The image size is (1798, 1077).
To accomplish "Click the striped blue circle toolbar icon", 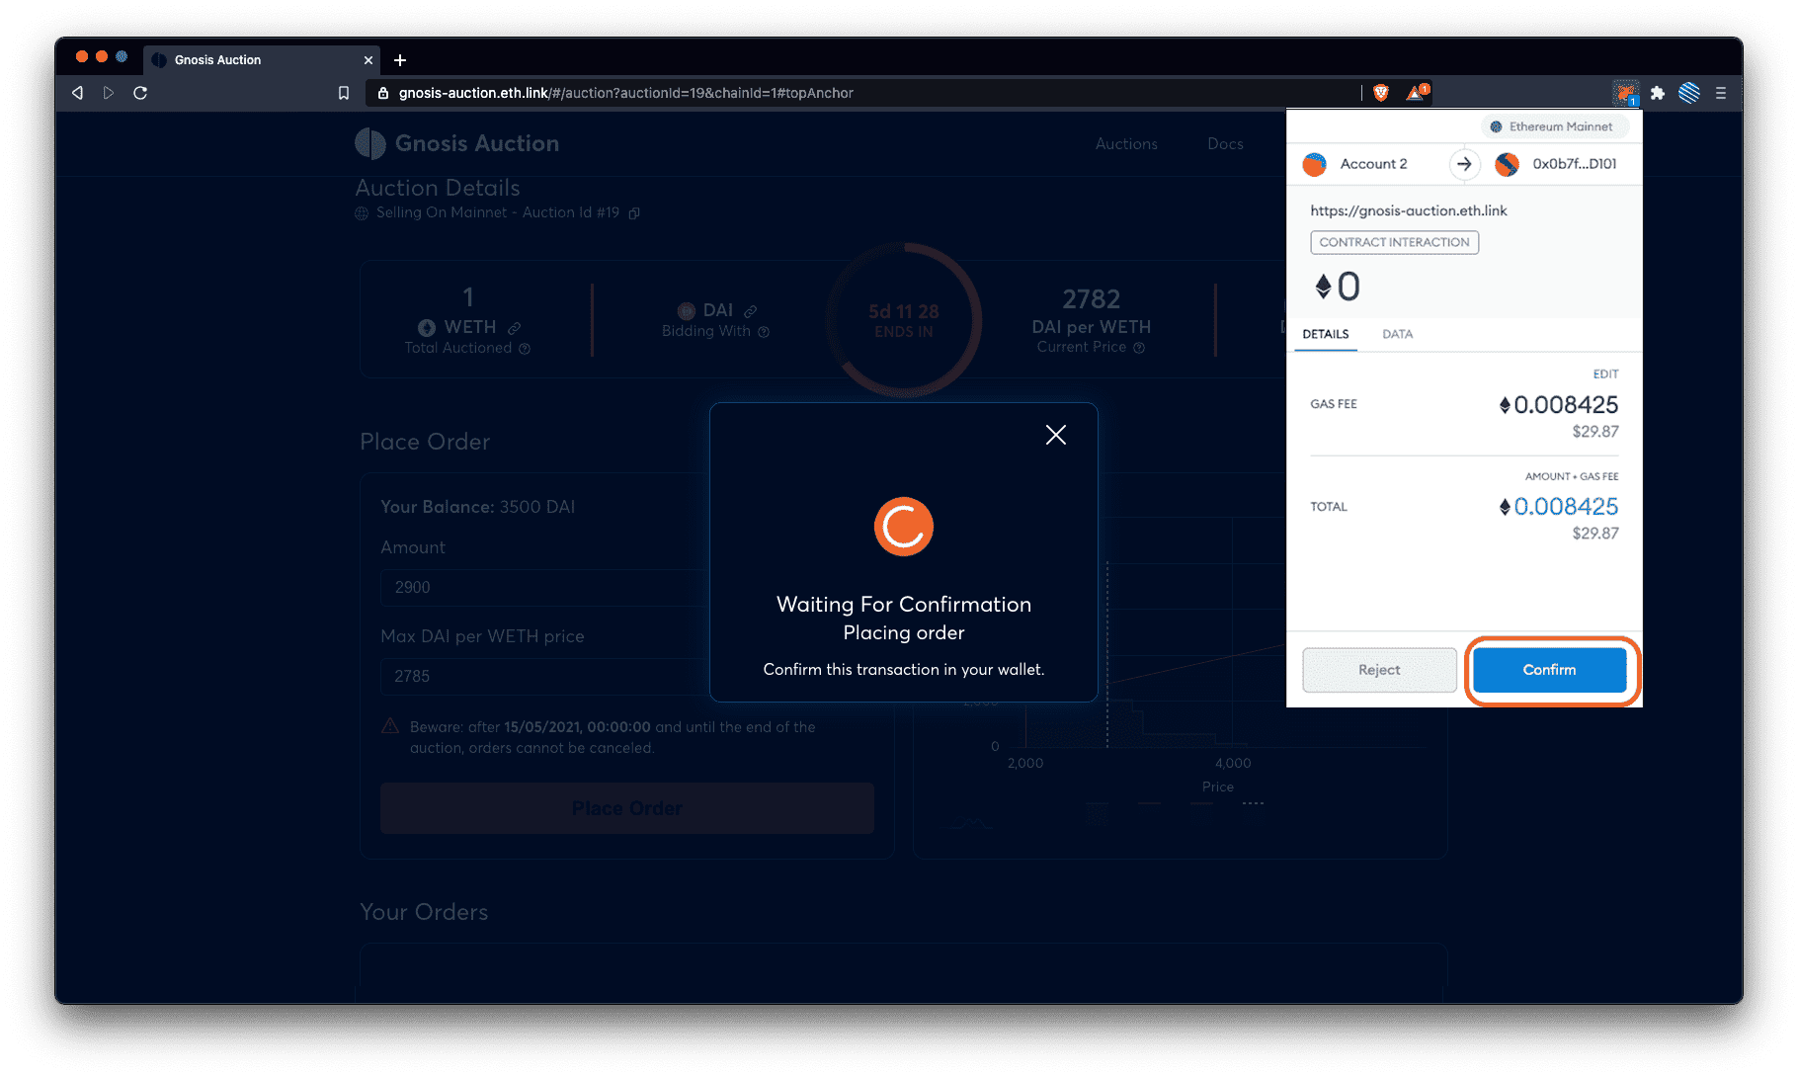I will [x=1689, y=93].
